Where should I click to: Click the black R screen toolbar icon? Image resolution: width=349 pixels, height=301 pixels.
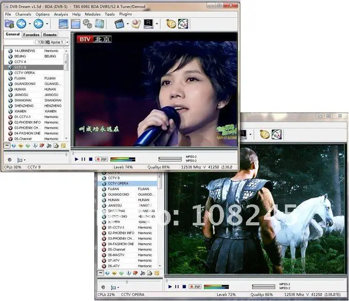coord(148,24)
